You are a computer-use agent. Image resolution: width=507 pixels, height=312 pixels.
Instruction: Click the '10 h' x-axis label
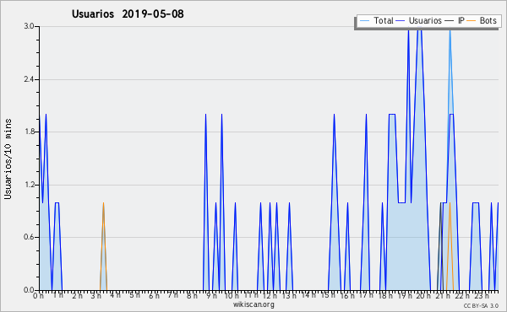(232, 295)
